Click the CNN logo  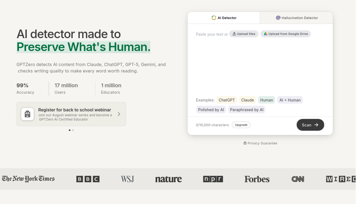(x=298, y=179)
